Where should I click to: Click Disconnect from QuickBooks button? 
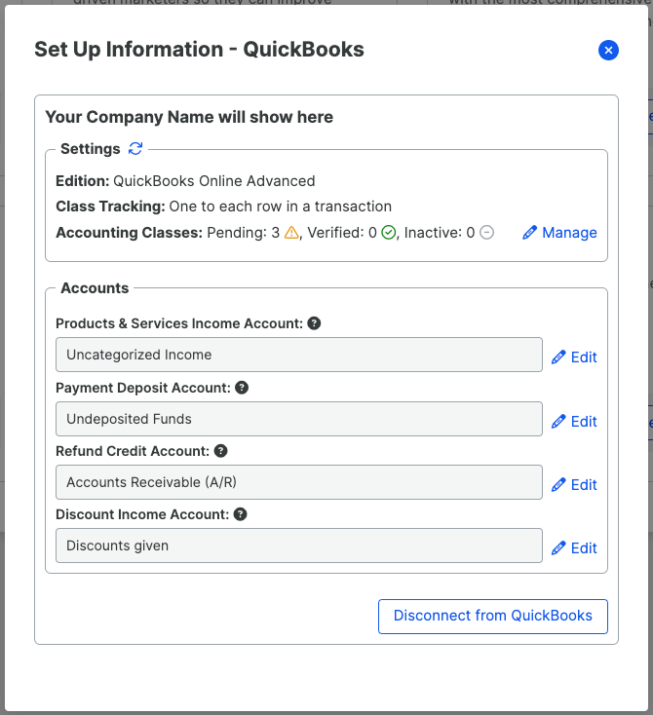click(493, 616)
